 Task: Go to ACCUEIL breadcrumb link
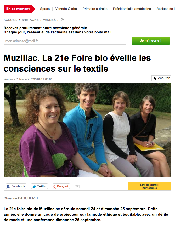(x=10, y=20)
